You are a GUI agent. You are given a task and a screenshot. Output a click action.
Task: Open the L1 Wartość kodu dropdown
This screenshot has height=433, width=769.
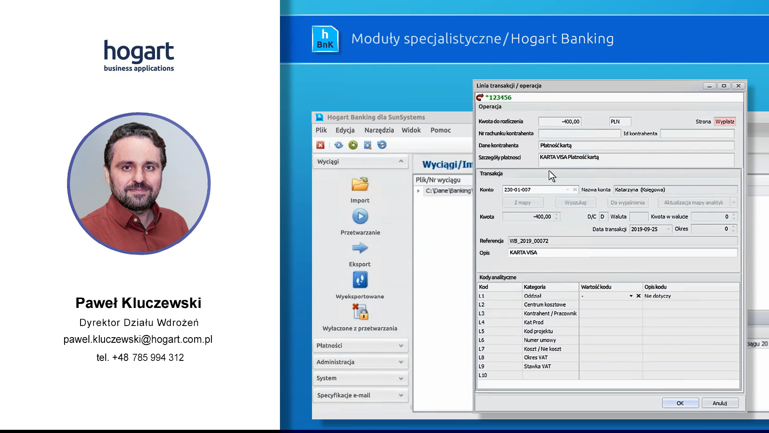(631, 296)
